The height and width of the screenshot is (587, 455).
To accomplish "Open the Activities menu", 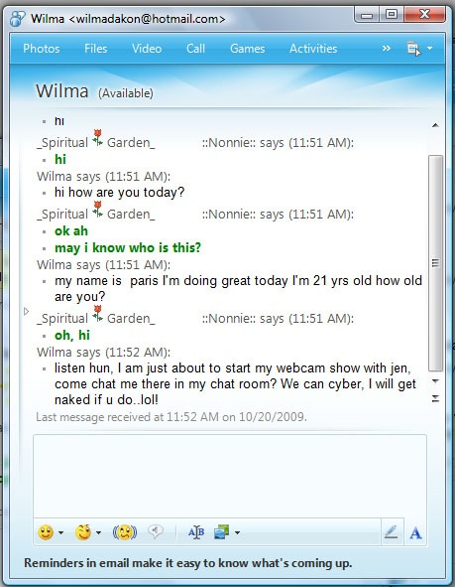I will click(x=313, y=49).
